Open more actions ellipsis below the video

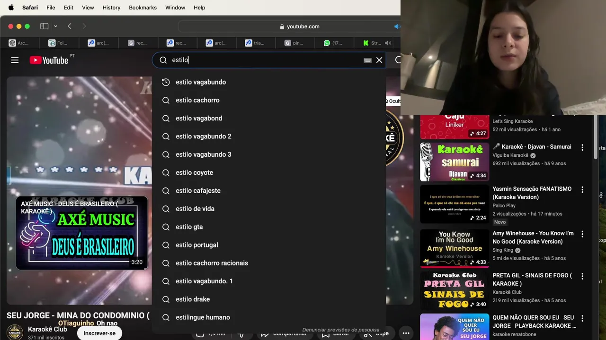tap(406, 333)
